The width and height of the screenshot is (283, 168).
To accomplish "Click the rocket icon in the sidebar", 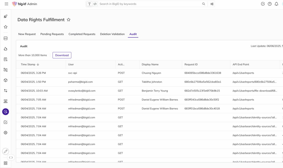I will point(6,16).
